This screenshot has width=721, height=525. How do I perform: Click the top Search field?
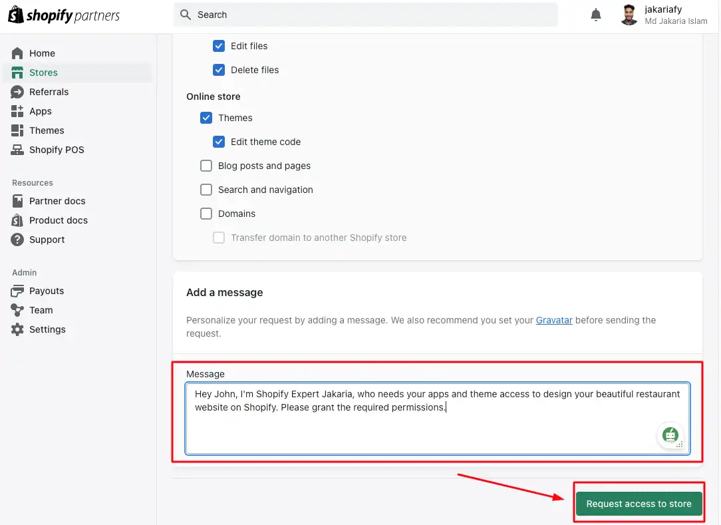pos(366,15)
